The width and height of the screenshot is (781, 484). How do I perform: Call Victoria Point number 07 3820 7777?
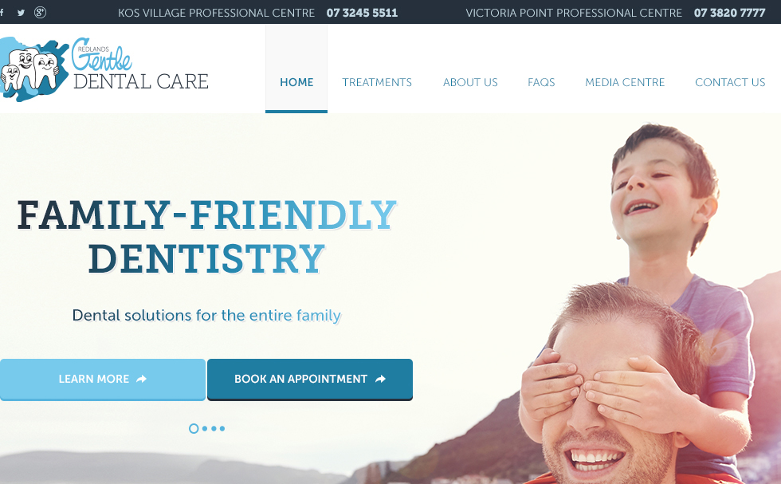[x=730, y=13]
